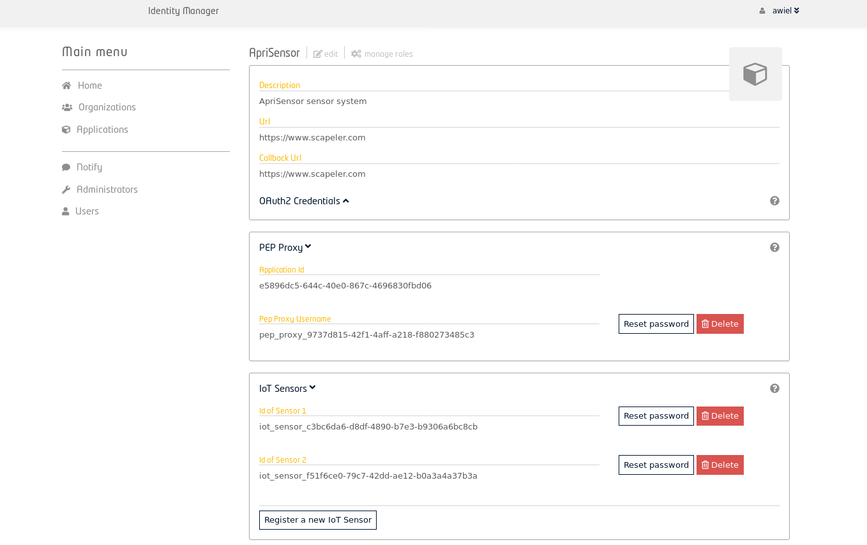Click the Notify speech bubble icon
The height and width of the screenshot is (545, 867).
pos(66,167)
